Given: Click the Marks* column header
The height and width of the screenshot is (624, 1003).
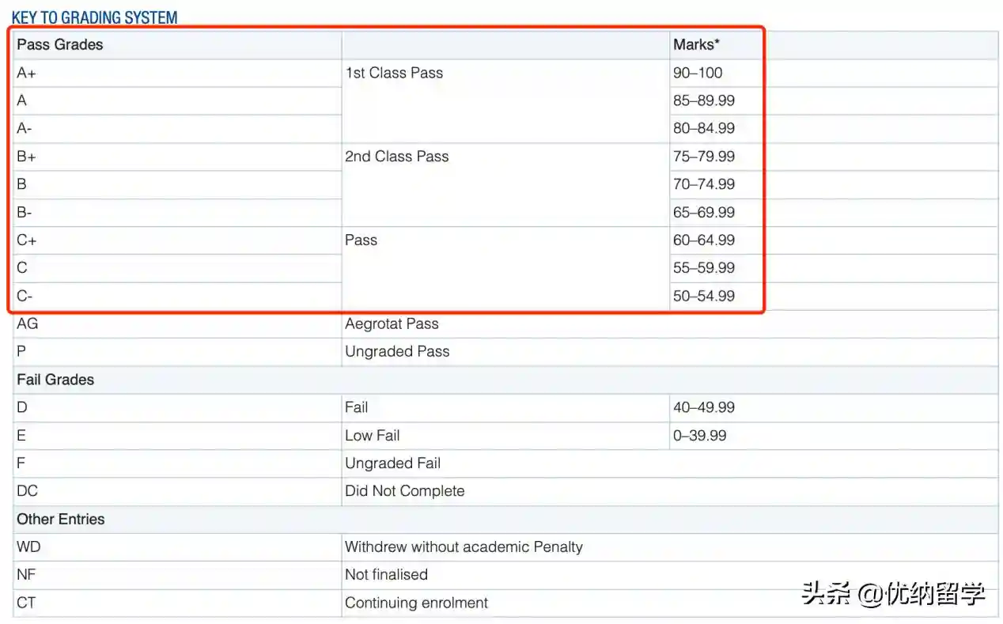Looking at the screenshot, I should (x=696, y=45).
